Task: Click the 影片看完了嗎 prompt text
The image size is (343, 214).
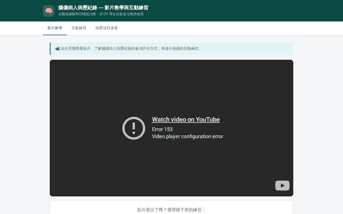Action: [171, 210]
